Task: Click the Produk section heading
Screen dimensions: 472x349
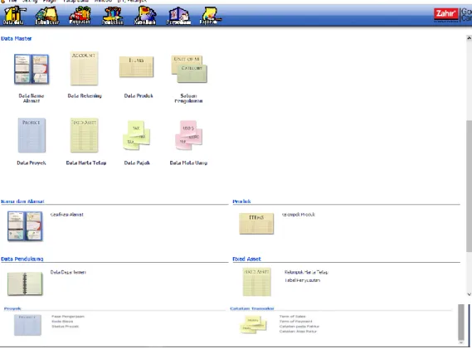Action: pos(241,201)
